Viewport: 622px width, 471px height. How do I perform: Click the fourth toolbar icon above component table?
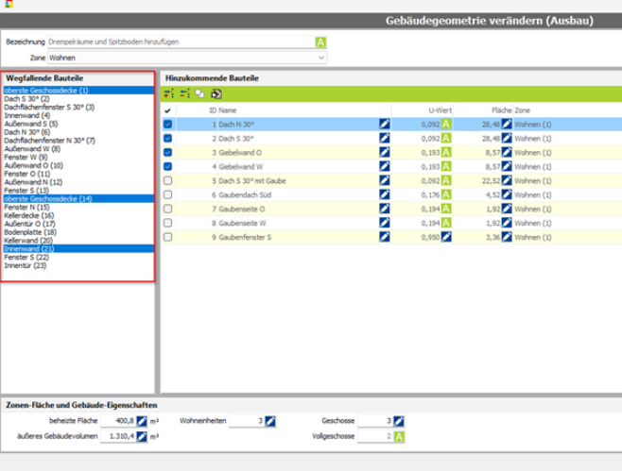point(216,93)
